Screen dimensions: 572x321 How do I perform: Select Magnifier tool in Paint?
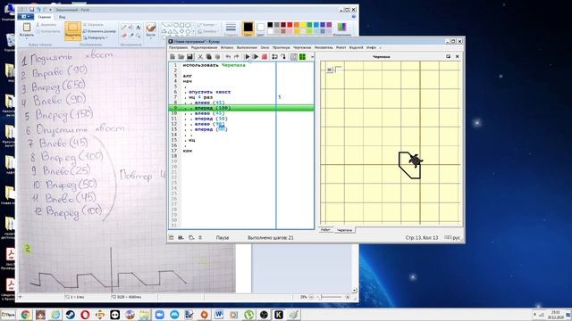tap(138, 36)
